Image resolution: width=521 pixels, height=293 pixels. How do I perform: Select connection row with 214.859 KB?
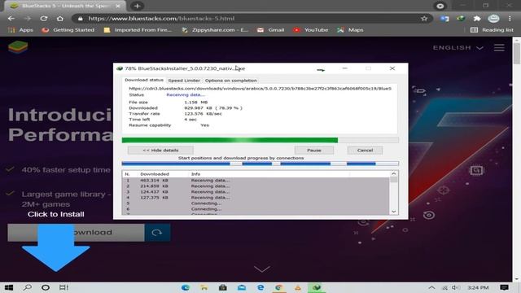coord(256,186)
